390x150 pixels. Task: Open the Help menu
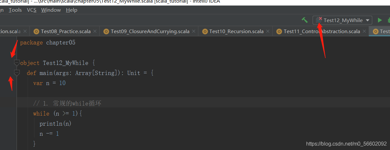pos(71,10)
